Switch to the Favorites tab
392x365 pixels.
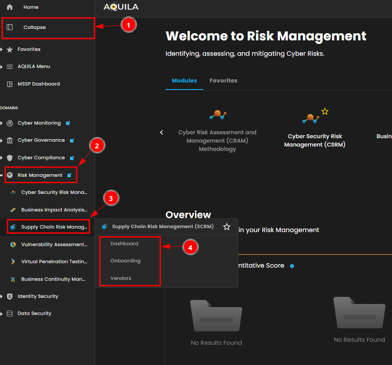223,81
